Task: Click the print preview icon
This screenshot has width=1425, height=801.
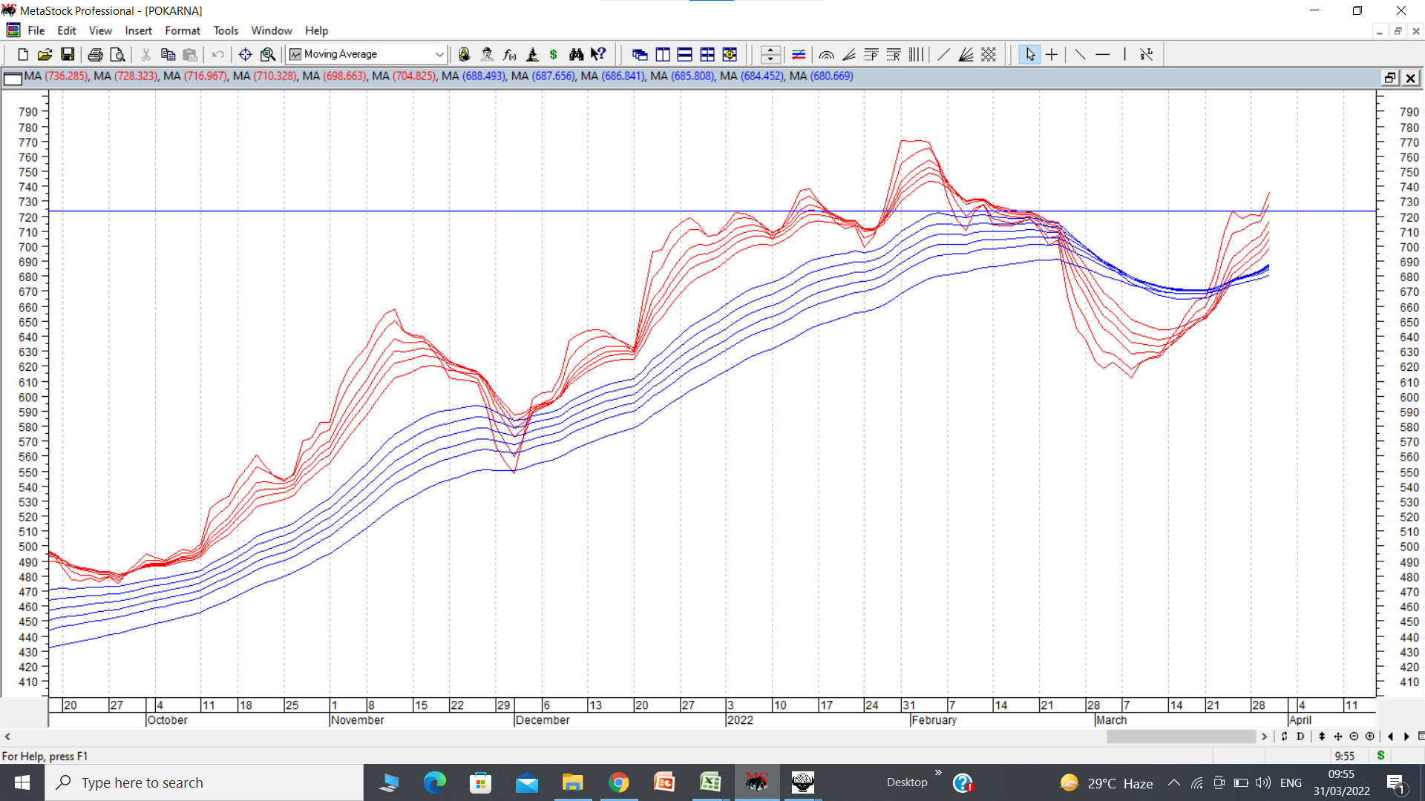Action: pyautogui.click(x=117, y=54)
